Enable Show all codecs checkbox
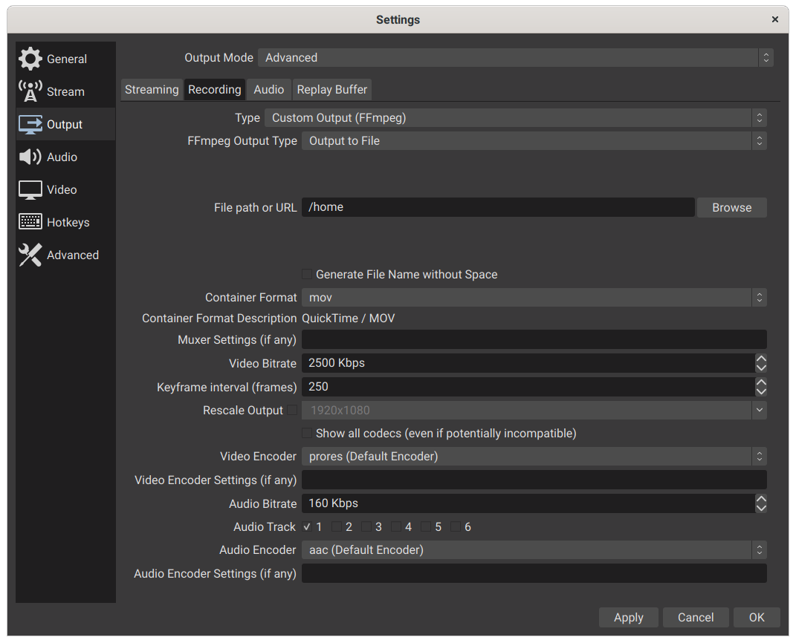This screenshot has height=643, width=796. pyautogui.click(x=307, y=433)
